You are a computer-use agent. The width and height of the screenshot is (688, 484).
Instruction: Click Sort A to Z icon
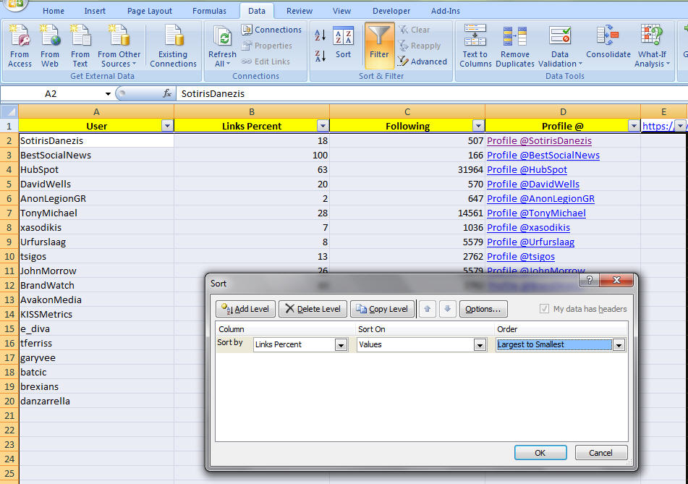(320, 35)
